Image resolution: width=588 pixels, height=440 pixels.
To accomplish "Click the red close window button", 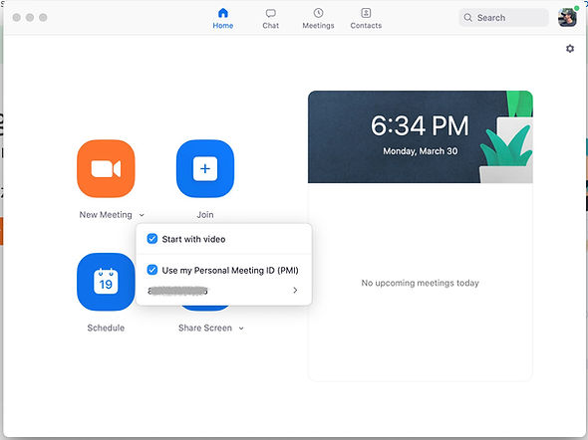I will (x=17, y=17).
